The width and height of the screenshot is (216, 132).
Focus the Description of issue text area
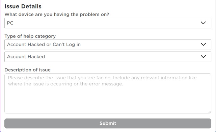(x=108, y=94)
